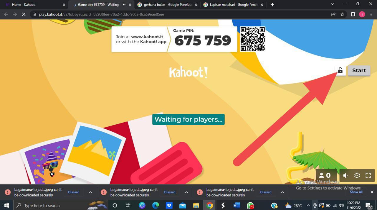Enlarge the Kahoot QR code

coord(252,39)
